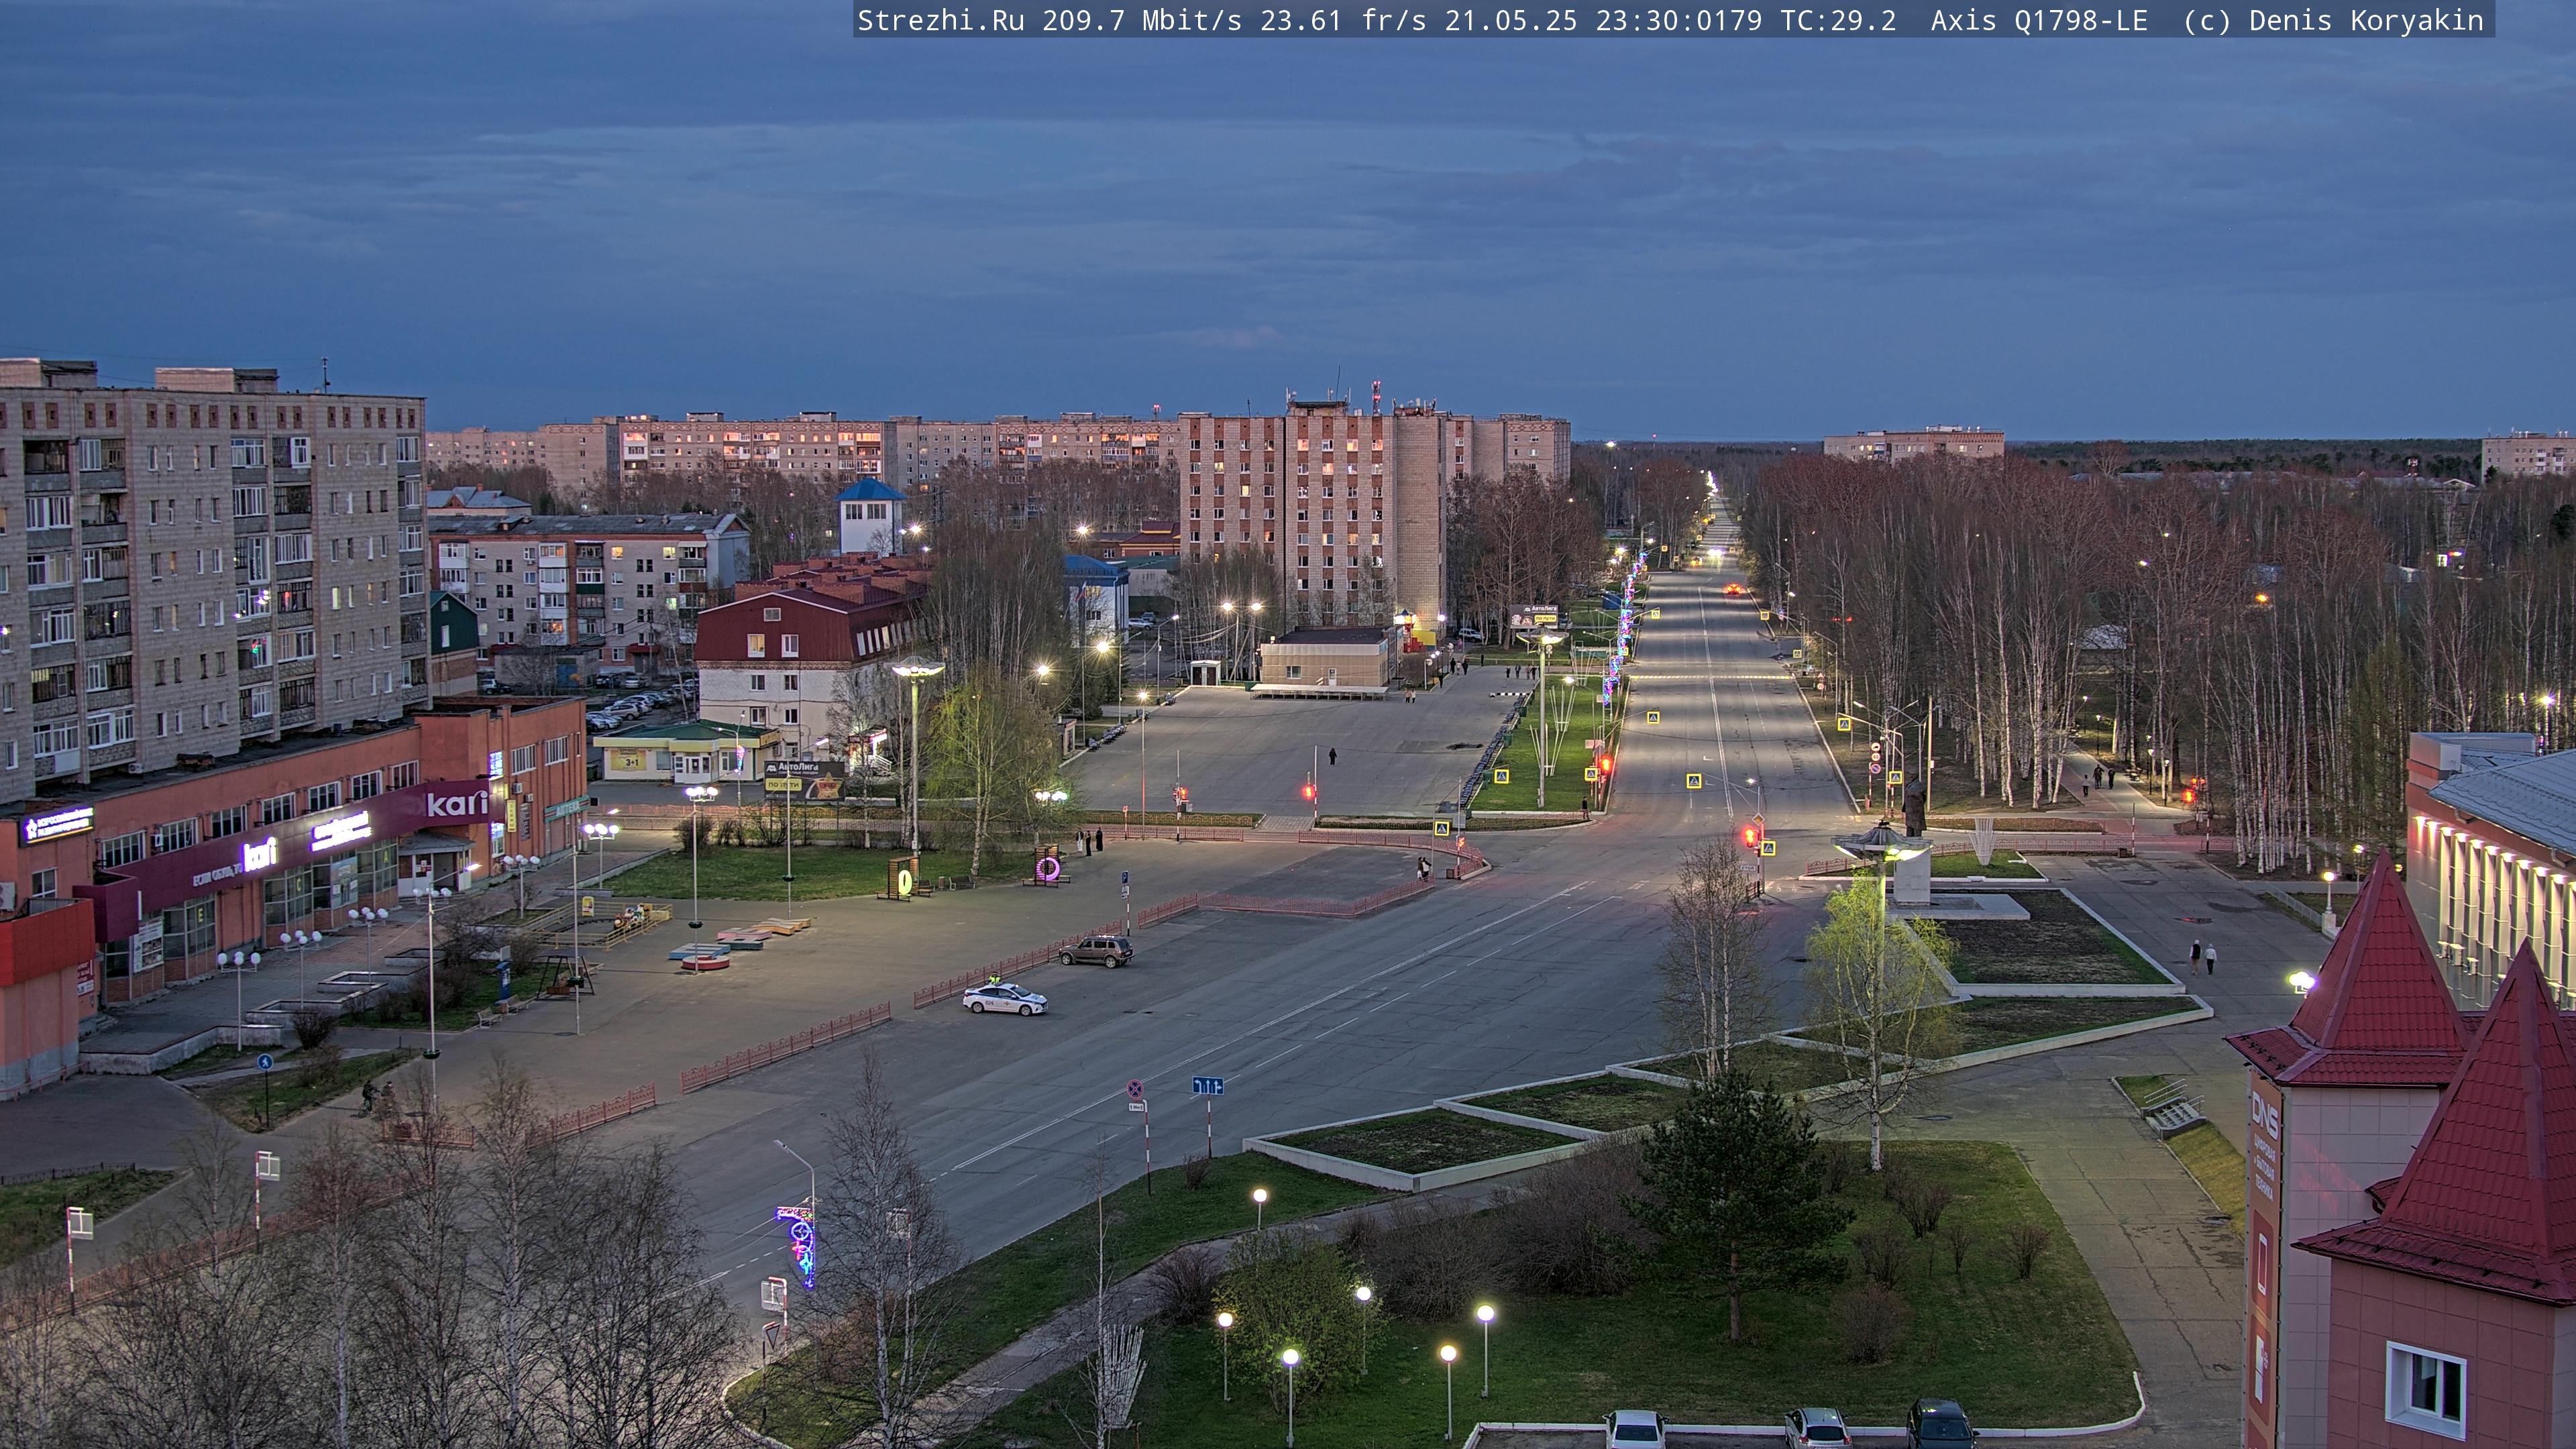Click the "23.61 fr/s" frame rate value
This screenshot has width=2576, height=1449.
(1343, 20)
